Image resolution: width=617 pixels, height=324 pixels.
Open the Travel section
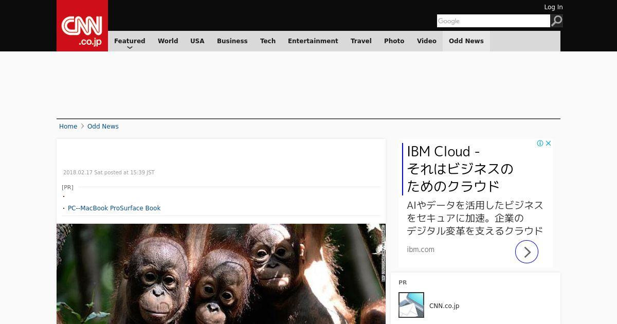pos(361,41)
